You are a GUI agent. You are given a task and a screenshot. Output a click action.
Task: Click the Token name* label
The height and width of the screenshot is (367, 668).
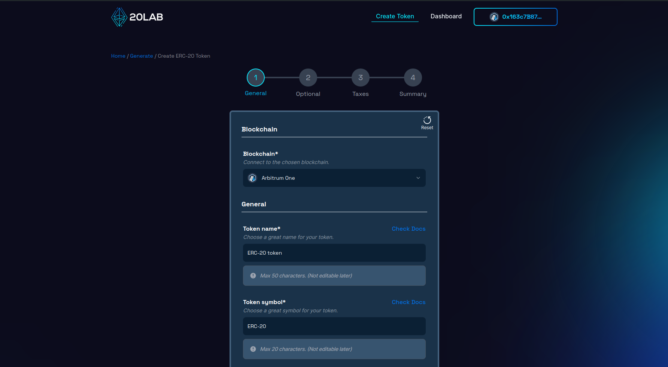click(262, 229)
